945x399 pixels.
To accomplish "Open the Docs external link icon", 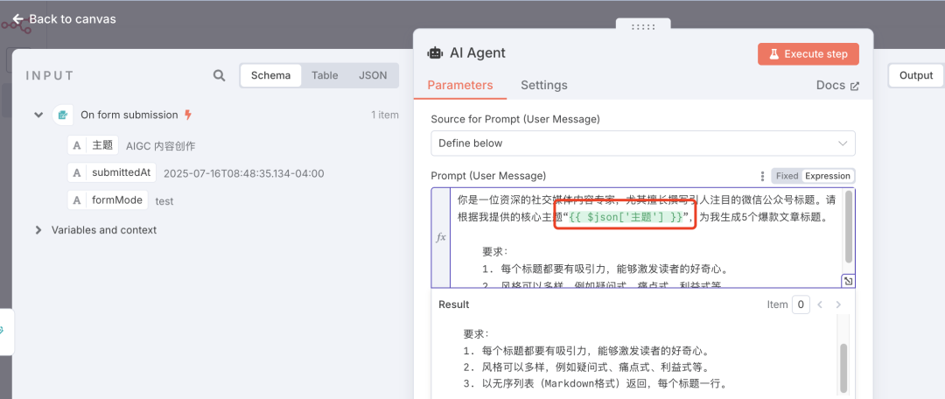I will (x=854, y=86).
